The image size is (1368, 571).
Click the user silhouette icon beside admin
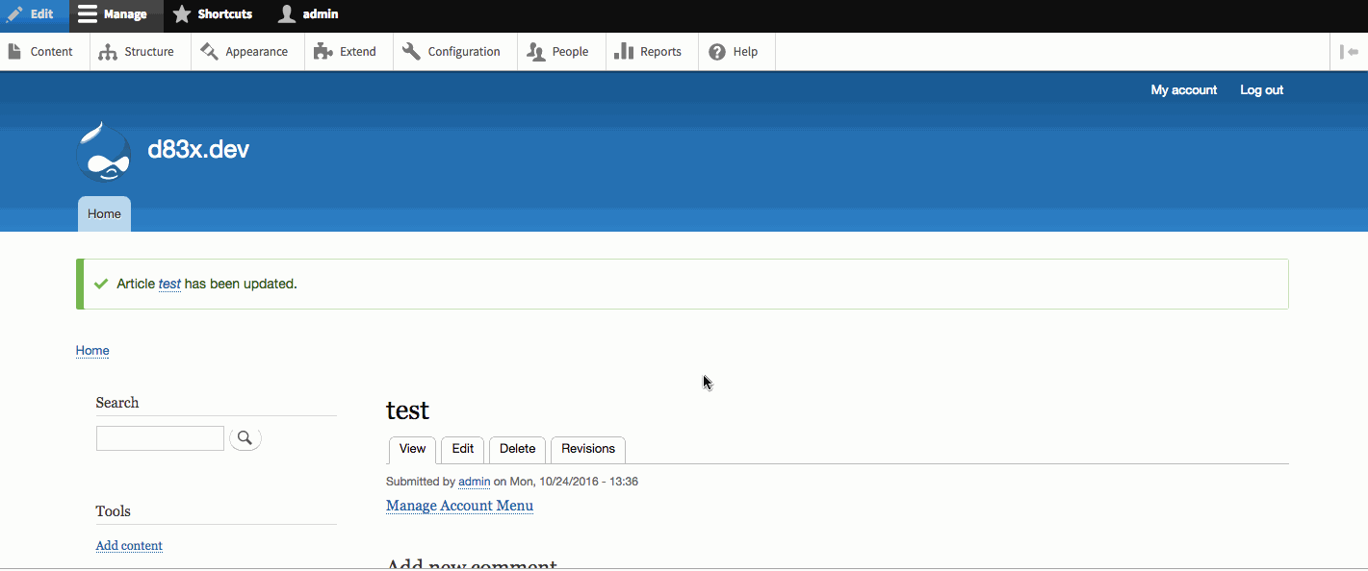click(x=286, y=14)
